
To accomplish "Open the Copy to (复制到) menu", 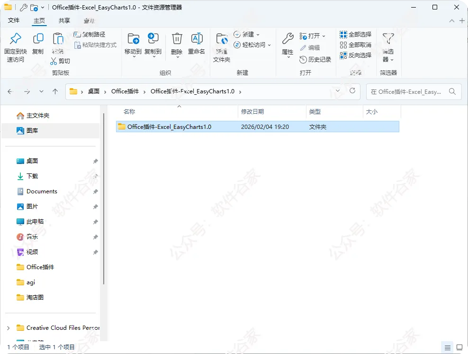I will pyautogui.click(x=153, y=45).
